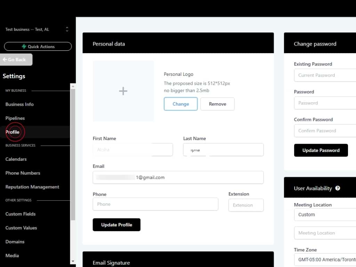Click the Update Password button
The image size is (356, 267).
tap(321, 150)
